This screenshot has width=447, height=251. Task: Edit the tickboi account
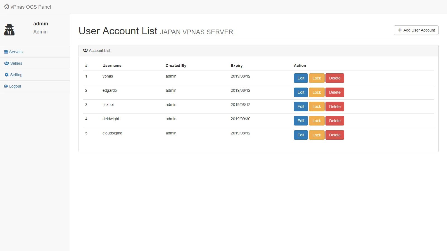click(301, 107)
